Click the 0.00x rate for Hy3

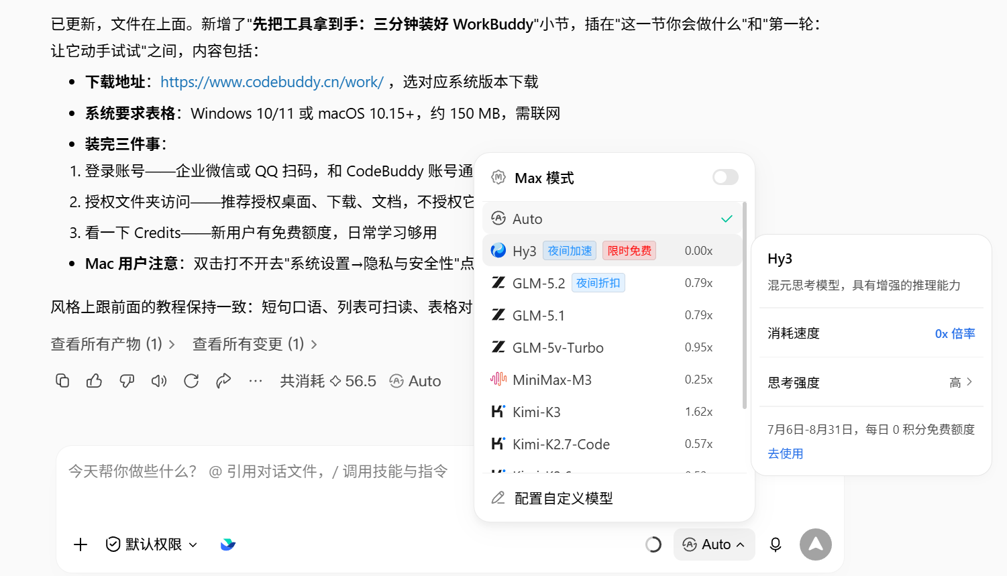click(x=698, y=251)
